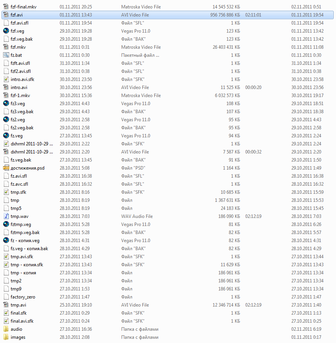
Task: Click the fz - копия.veg file name
Action: [x=25, y=241]
